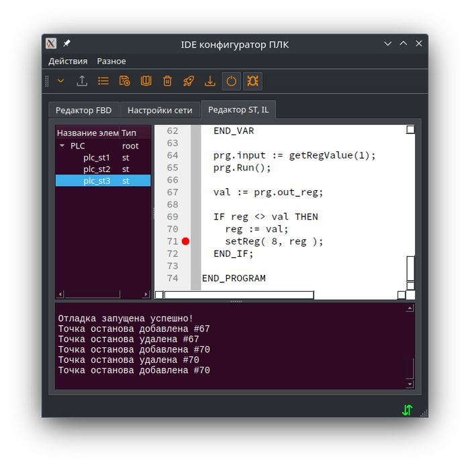Click the END_PROGRAM code line

pos(234,278)
